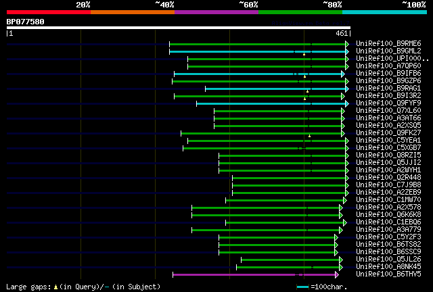The height and width of the screenshot is (292, 433).
Task: Click the UniRef100_A2X578 label
Action: [388, 208]
